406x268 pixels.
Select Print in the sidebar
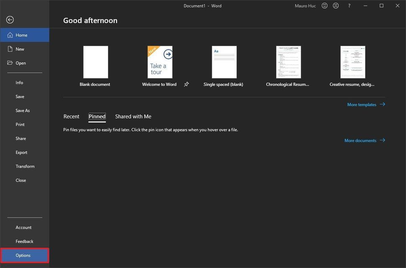point(20,124)
